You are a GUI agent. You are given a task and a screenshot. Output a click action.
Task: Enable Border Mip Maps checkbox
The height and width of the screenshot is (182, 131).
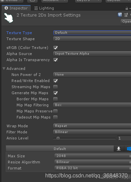pos(55,99)
